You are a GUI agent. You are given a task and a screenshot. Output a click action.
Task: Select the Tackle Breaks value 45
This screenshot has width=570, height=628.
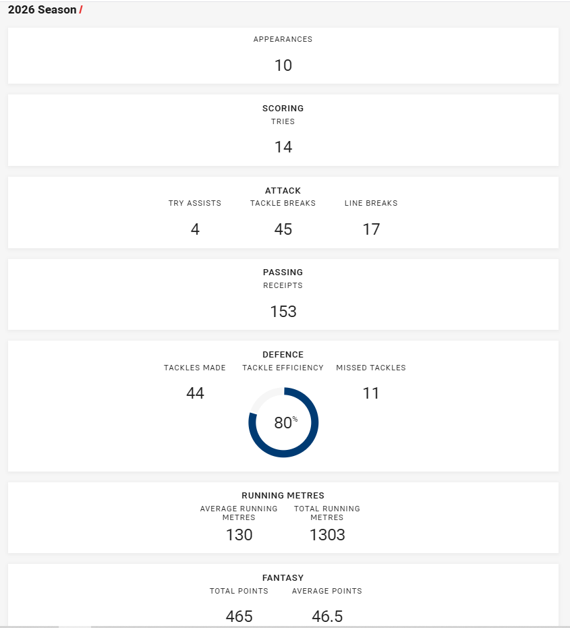click(x=283, y=229)
